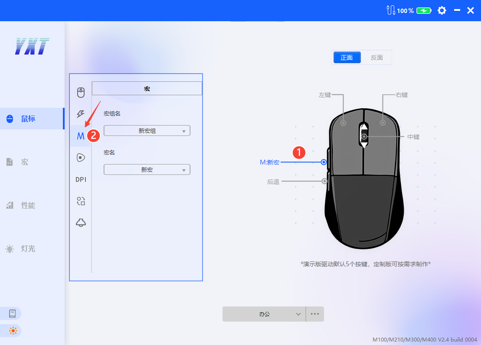Go to the 灯光 lighting section
Screen dimensions: 481x345
point(28,248)
